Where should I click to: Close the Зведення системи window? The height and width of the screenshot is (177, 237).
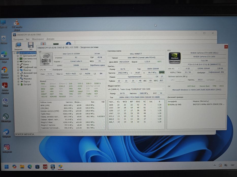pos(226,47)
